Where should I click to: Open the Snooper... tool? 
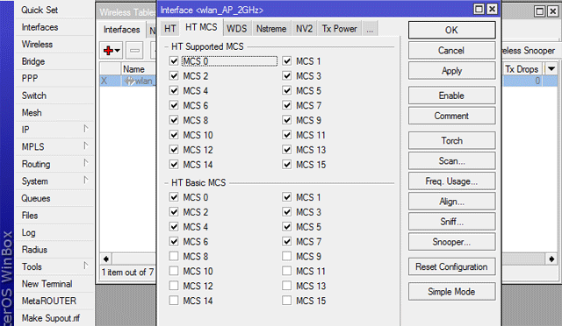(x=451, y=242)
